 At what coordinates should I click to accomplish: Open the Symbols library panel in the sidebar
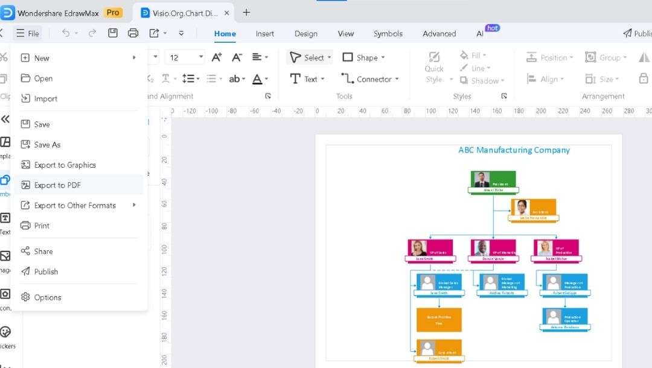(x=5, y=179)
